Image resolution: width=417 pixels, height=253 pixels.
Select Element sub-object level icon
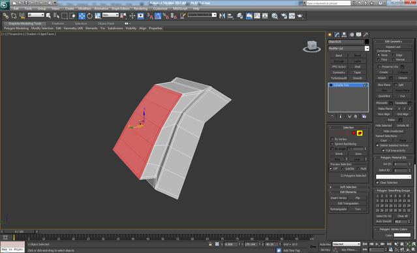point(360,133)
